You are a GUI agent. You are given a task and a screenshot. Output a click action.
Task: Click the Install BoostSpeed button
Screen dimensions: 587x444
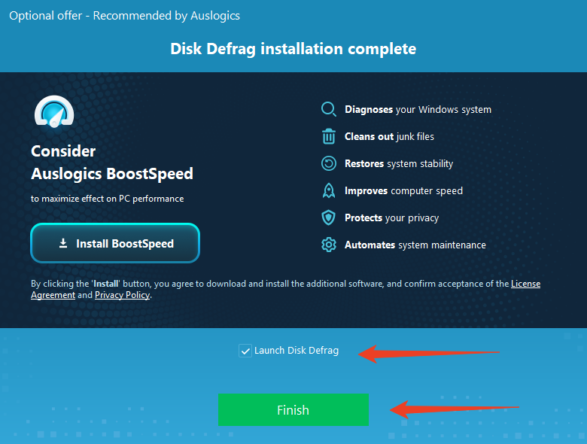coord(115,243)
